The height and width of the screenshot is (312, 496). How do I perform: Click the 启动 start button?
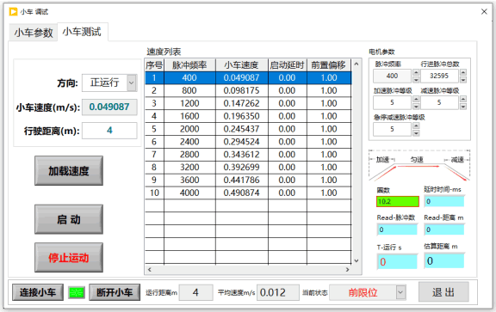coord(69,219)
